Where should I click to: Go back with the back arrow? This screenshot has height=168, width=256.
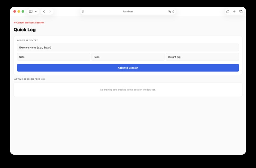click(44, 11)
